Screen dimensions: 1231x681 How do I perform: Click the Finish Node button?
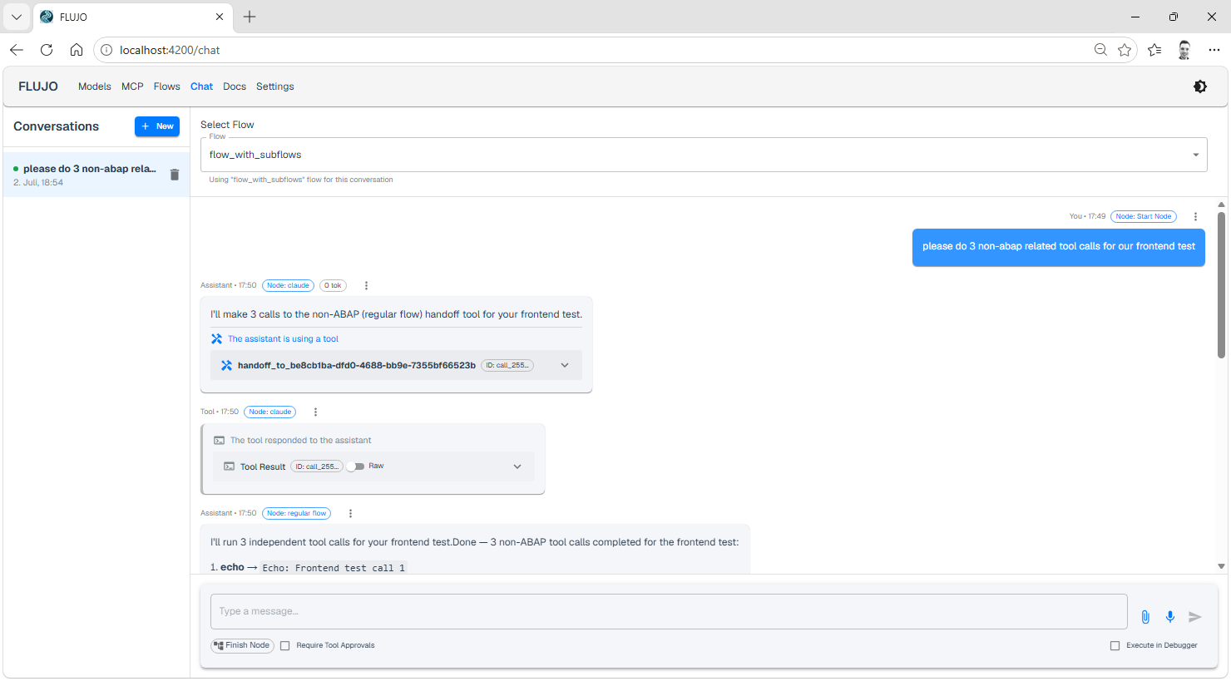(242, 645)
